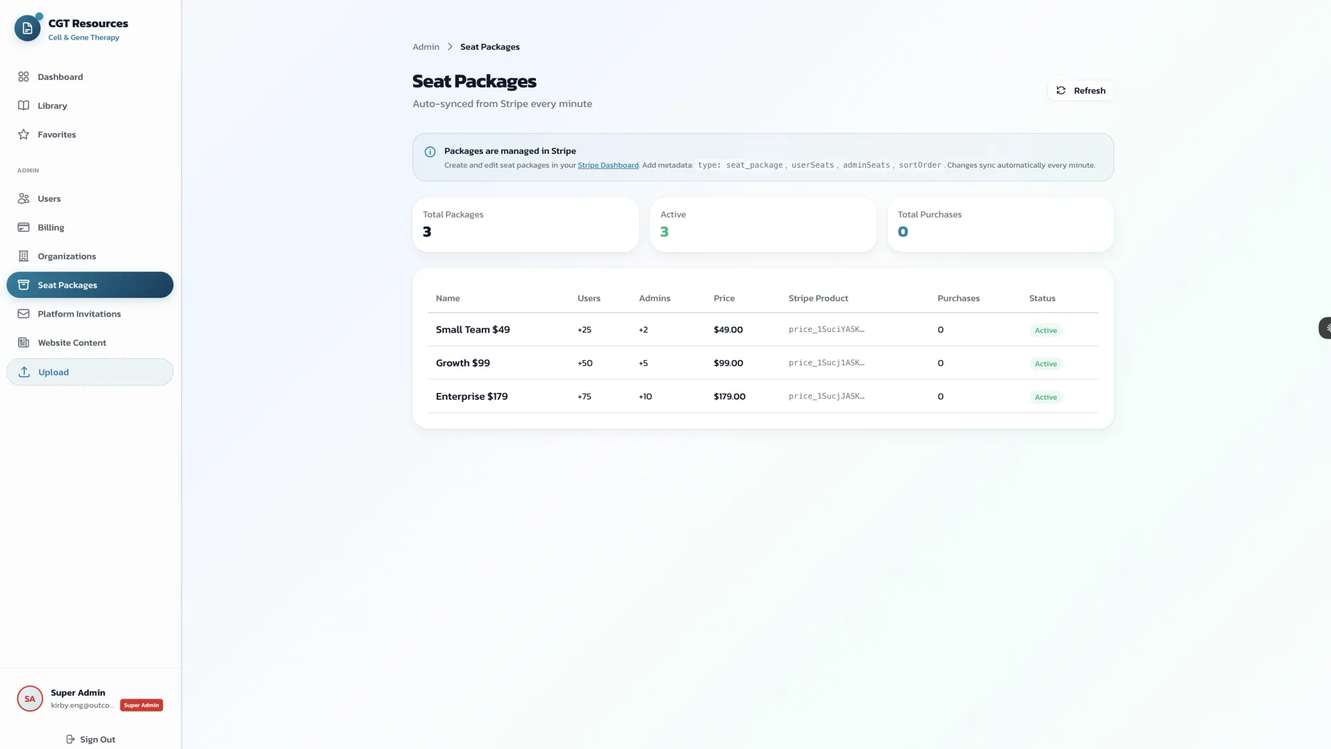Select Seat Packages menu item
The image size is (1331, 749).
[89, 285]
